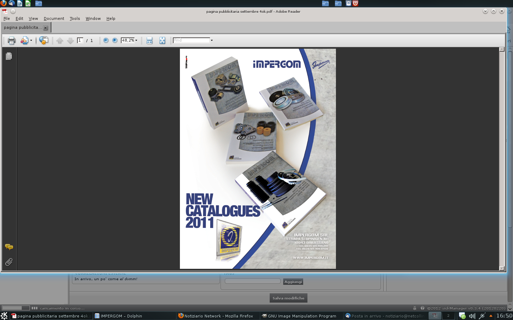The image size is (513, 320).
Task: Switch to virtual desktop 2 in pager
Action: pos(448,316)
